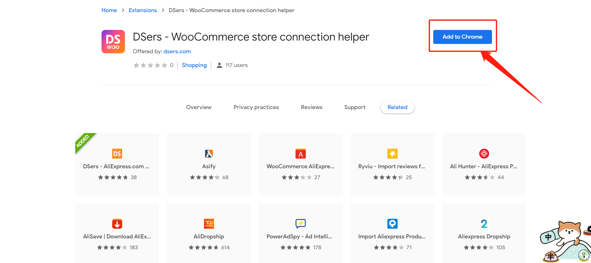Click the Asify 68 rating stars
The width and height of the screenshot is (591, 263).
pos(205,177)
